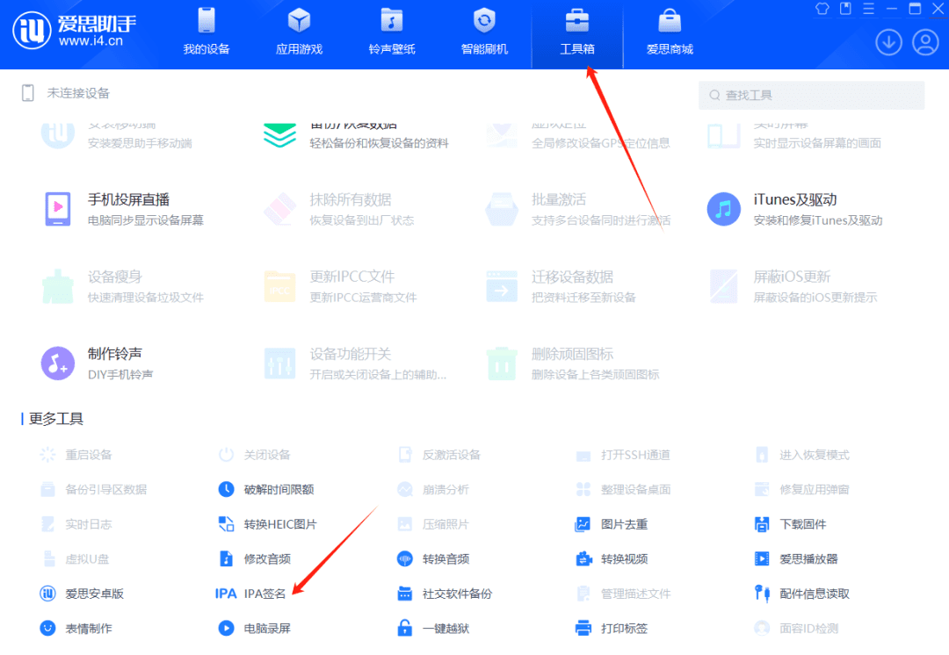This screenshot has height=655, width=949.
Task: Select the 制作铃声 ringtone maker icon
Action: tap(58, 363)
